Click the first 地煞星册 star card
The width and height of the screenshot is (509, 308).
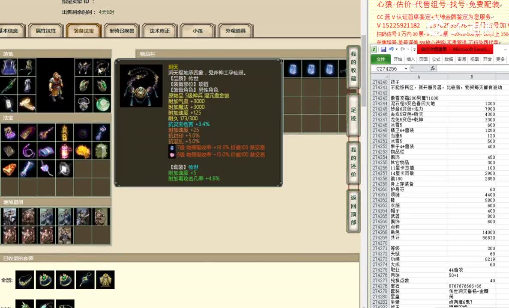coord(10,216)
